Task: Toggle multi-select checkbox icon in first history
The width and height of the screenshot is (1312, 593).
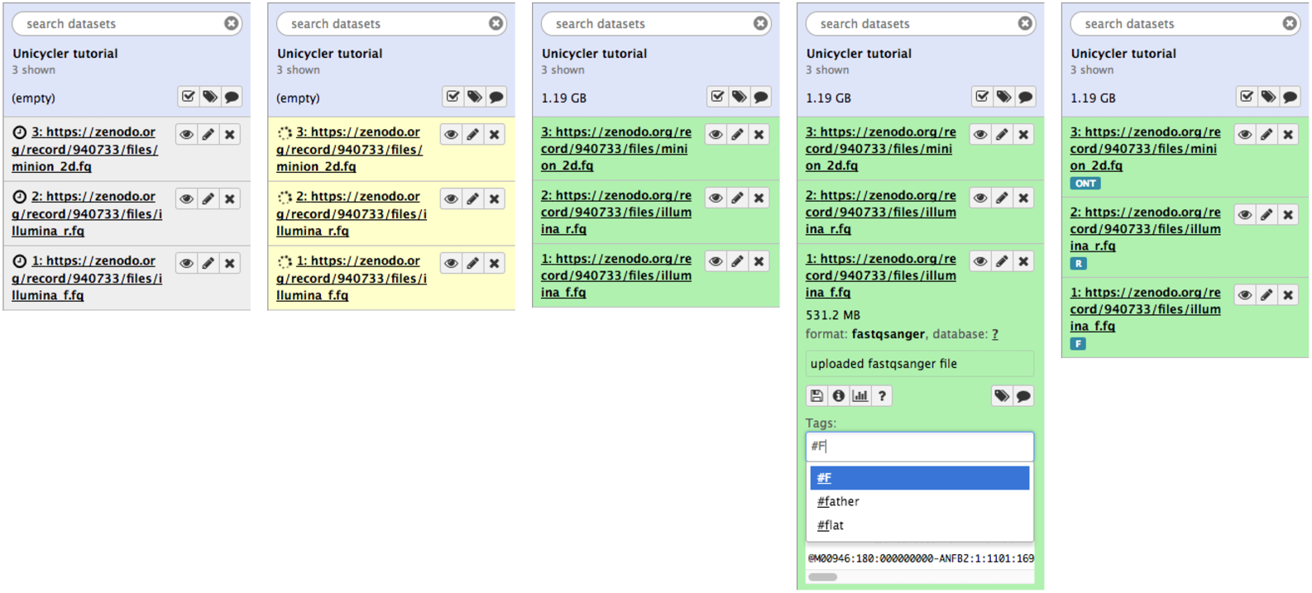Action: (189, 97)
